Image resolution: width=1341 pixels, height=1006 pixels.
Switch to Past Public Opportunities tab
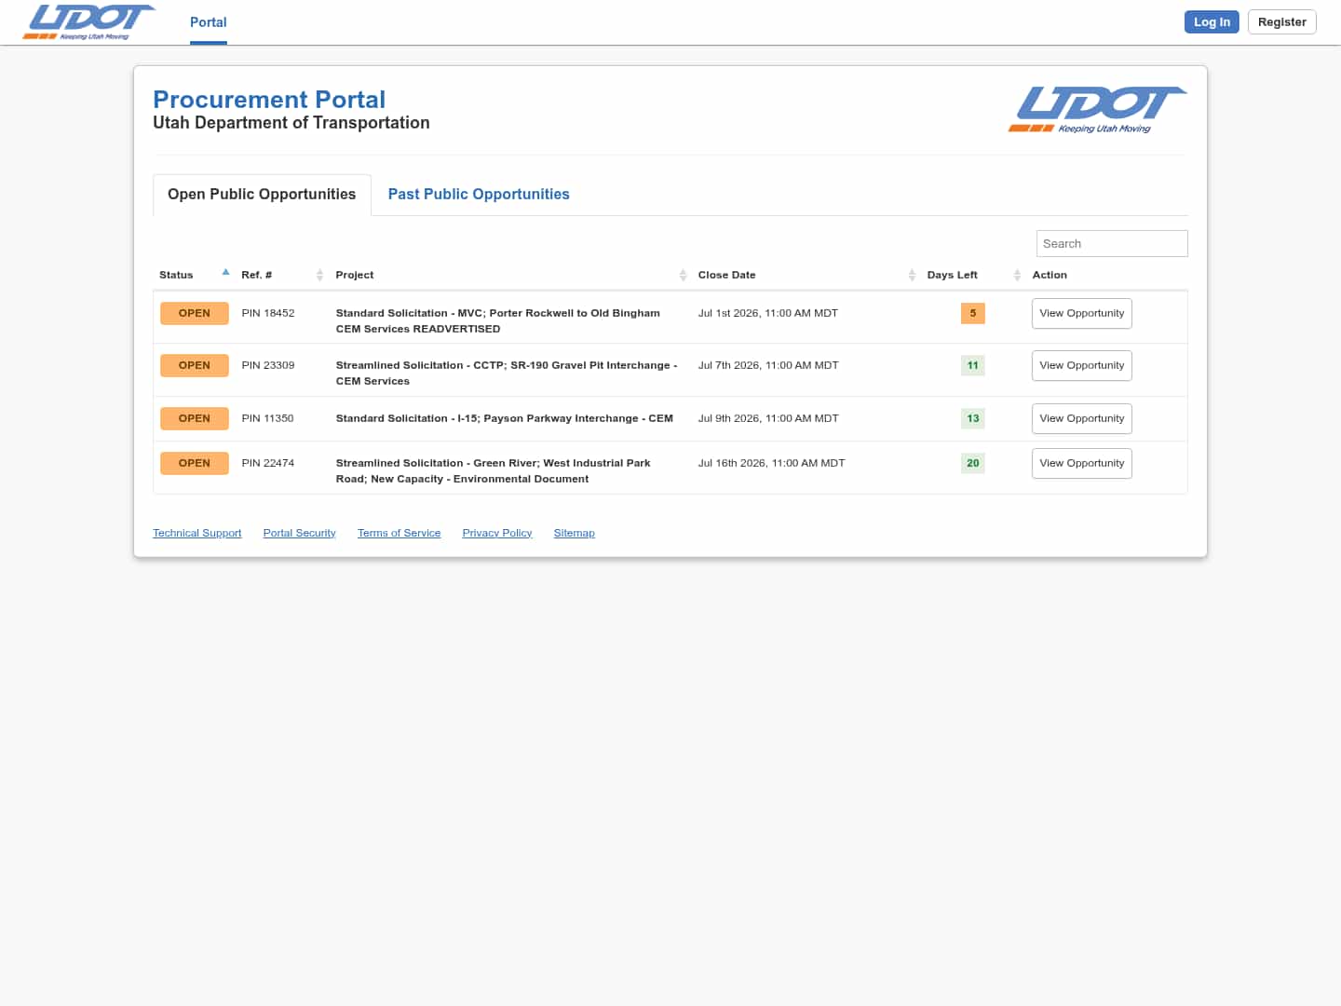click(479, 194)
